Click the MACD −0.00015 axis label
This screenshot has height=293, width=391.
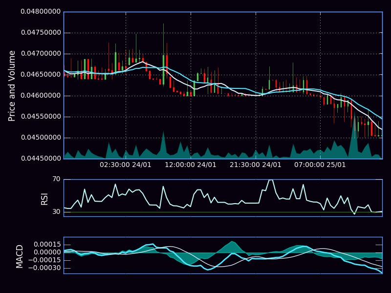44,260
